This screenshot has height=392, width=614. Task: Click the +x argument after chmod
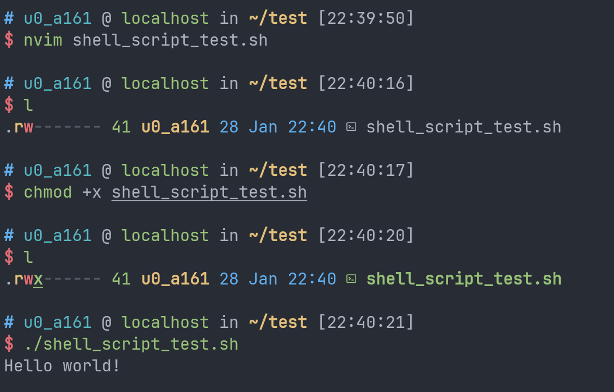point(91,192)
